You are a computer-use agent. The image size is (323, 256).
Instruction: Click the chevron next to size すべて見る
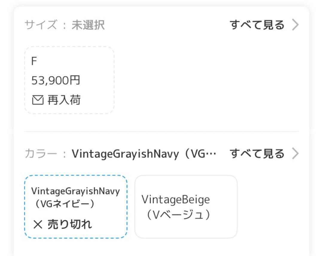click(295, 25)
